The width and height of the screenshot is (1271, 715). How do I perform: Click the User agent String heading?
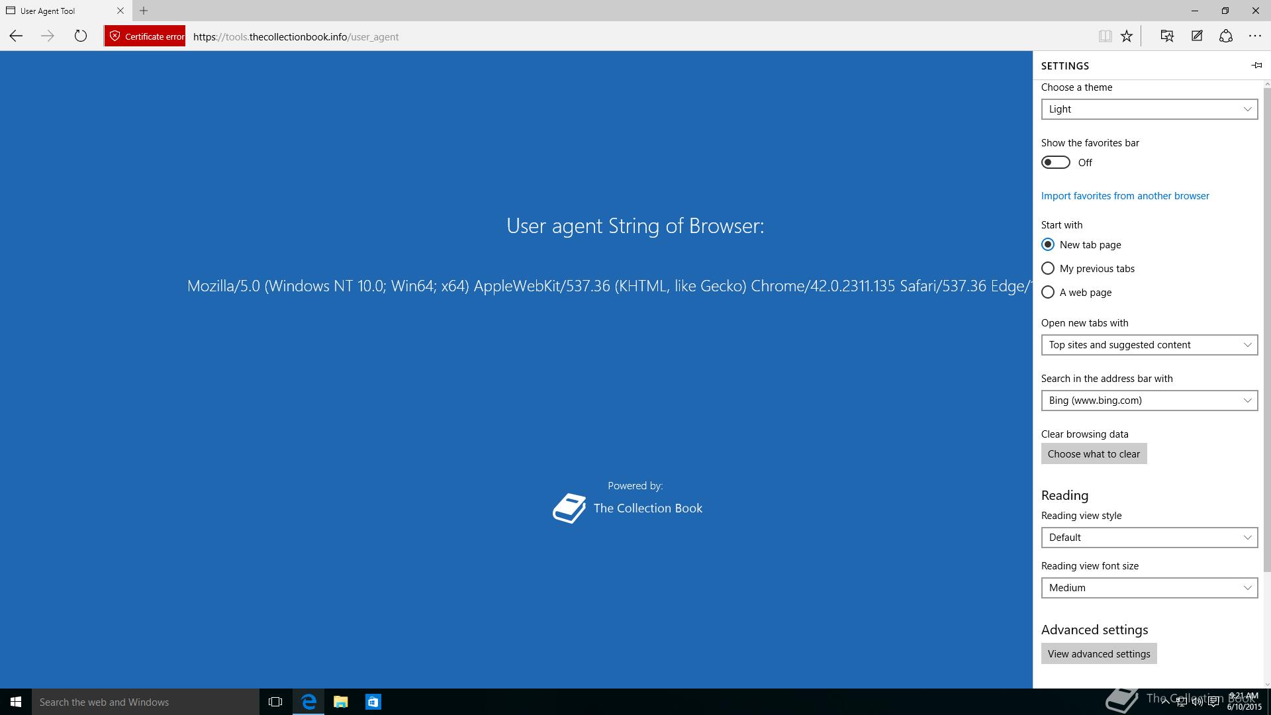pyautogui.click(x=635, y=226)
